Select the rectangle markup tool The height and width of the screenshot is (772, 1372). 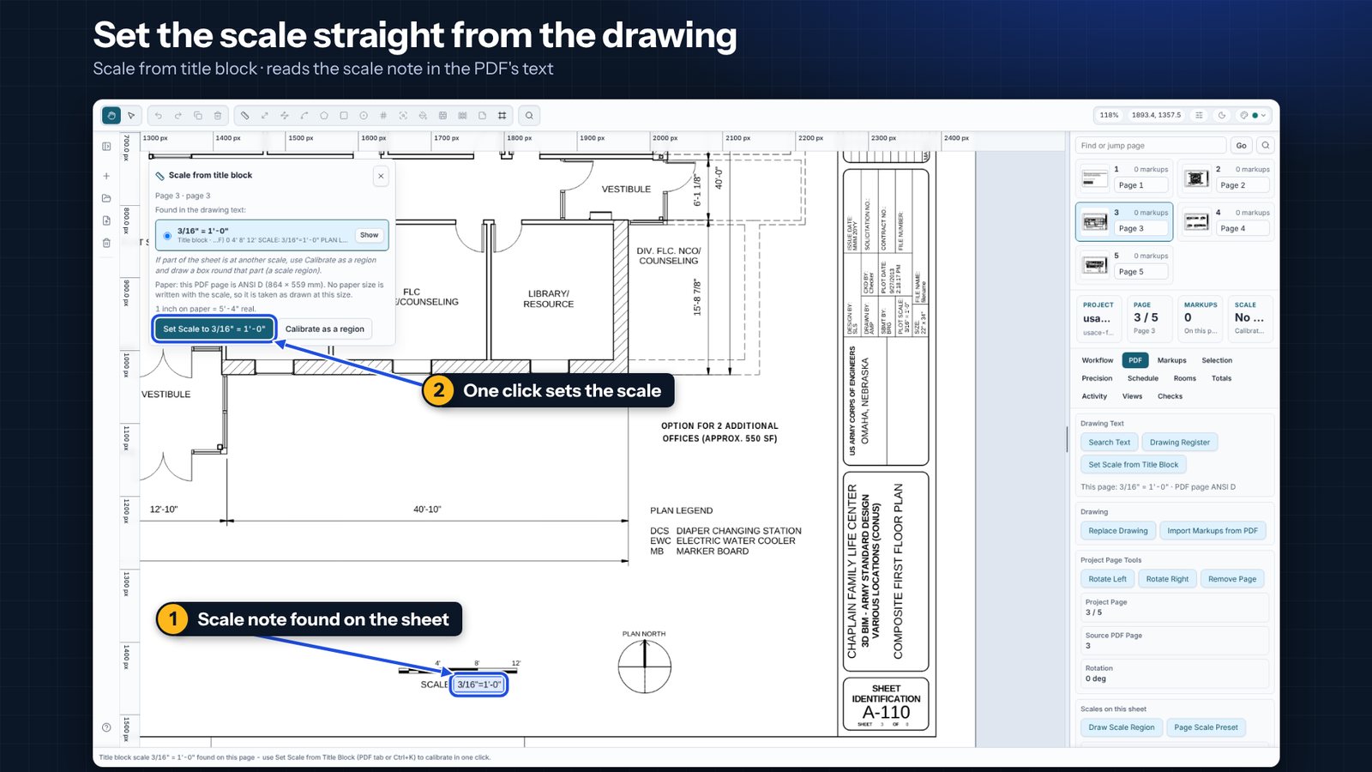coord(344,115)
